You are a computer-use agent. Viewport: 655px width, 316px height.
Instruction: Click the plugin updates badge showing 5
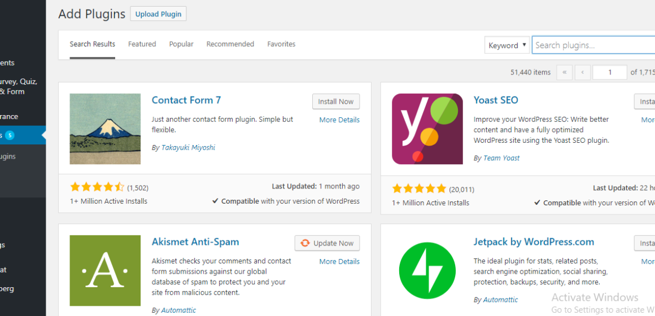pos(10,135)
